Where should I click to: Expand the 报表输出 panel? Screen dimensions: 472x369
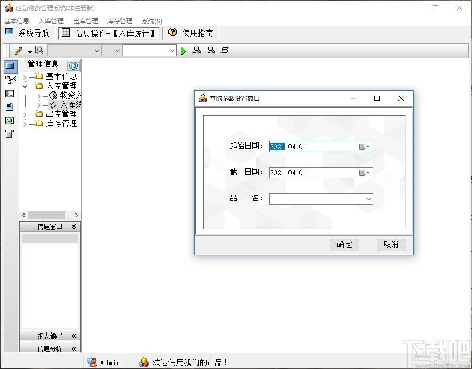tap(74, 336)
